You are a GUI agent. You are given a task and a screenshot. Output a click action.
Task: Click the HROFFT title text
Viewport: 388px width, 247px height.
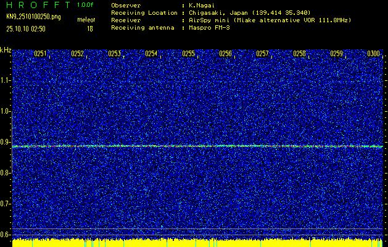point(38,5)
